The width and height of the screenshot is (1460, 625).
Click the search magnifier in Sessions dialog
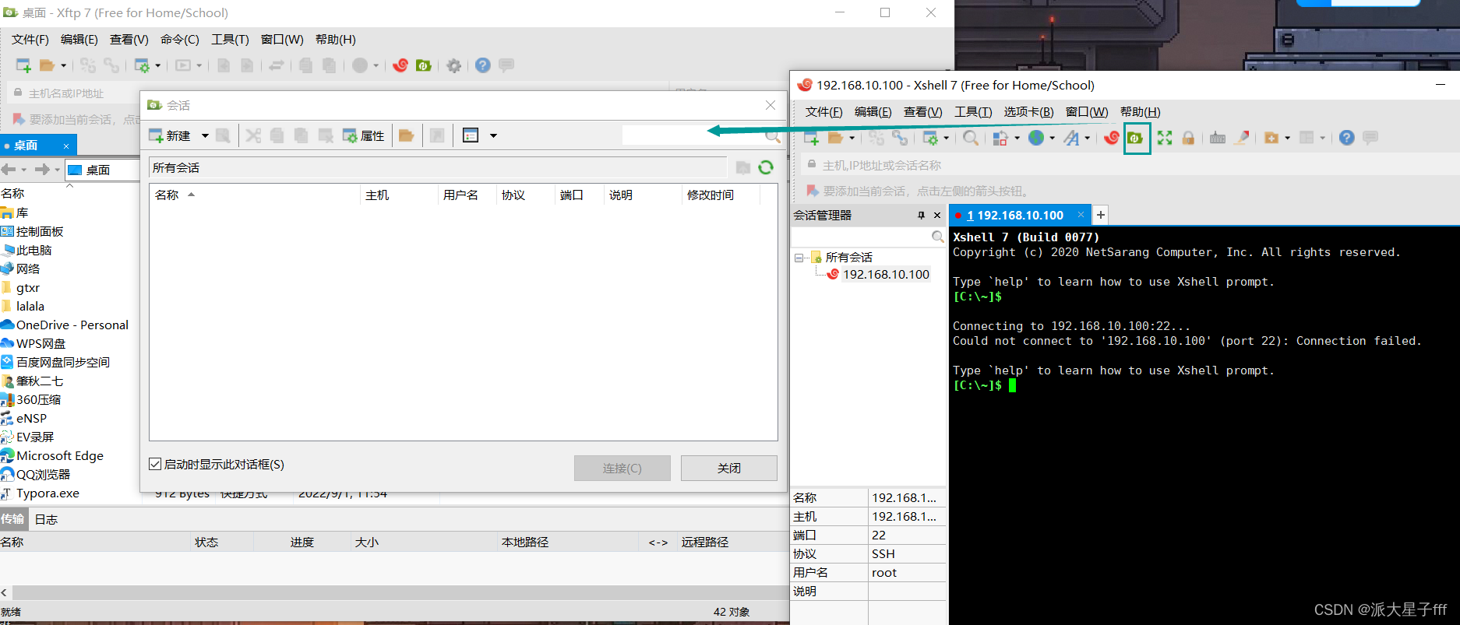772,136
